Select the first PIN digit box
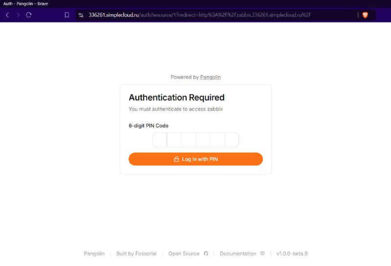The height and width of the screenshot is (266, 391). pyautogui.click(x=160, y=140)
